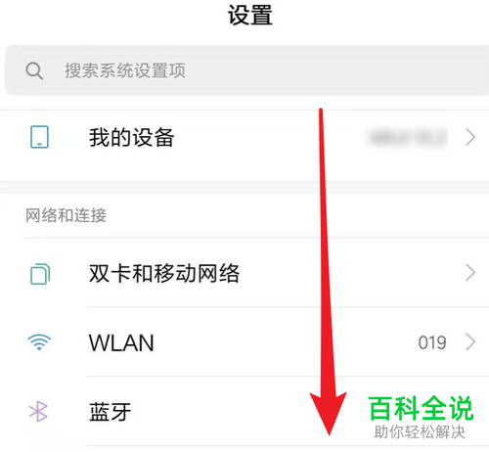Tap the My Device phone icon
Viewport: 489px width, 452px height.
(39, 137)
